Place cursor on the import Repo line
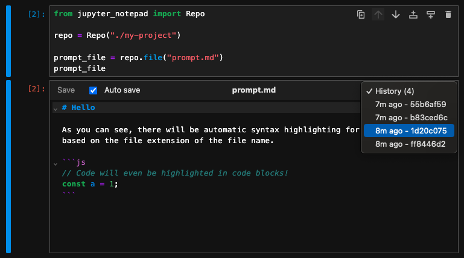Screen dimensions: 464x258 pos(129,14)
